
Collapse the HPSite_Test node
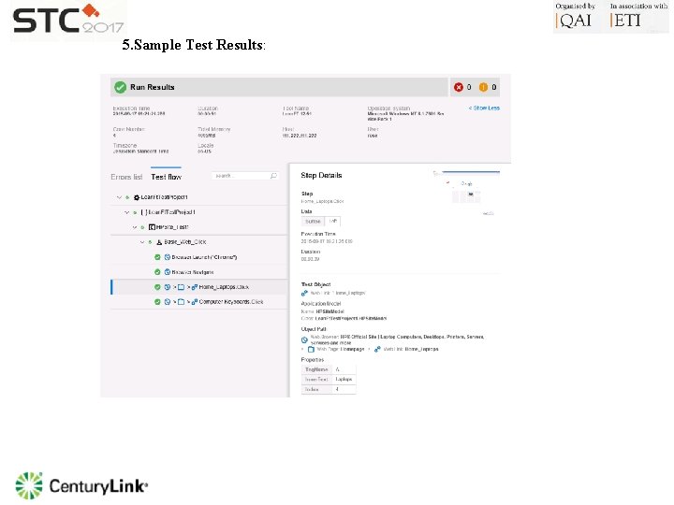coord(135,227)
